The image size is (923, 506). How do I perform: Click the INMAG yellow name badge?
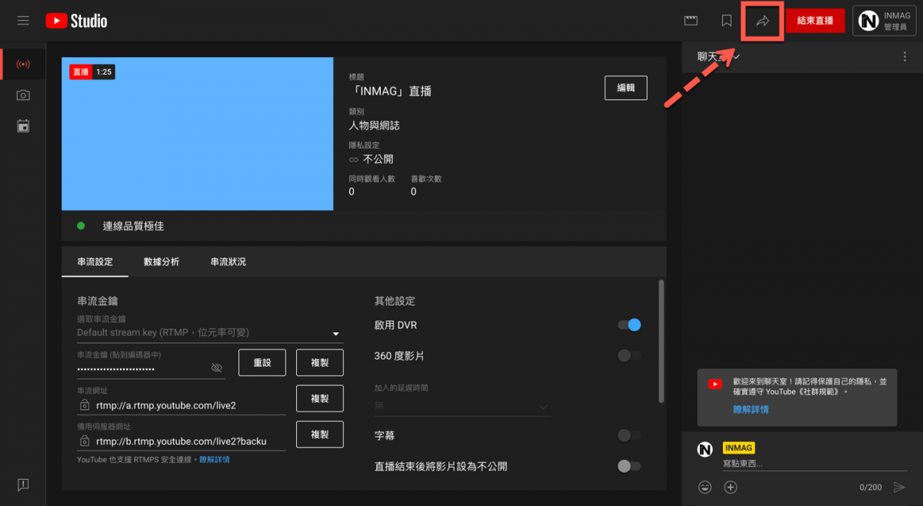tap(739, 448)
